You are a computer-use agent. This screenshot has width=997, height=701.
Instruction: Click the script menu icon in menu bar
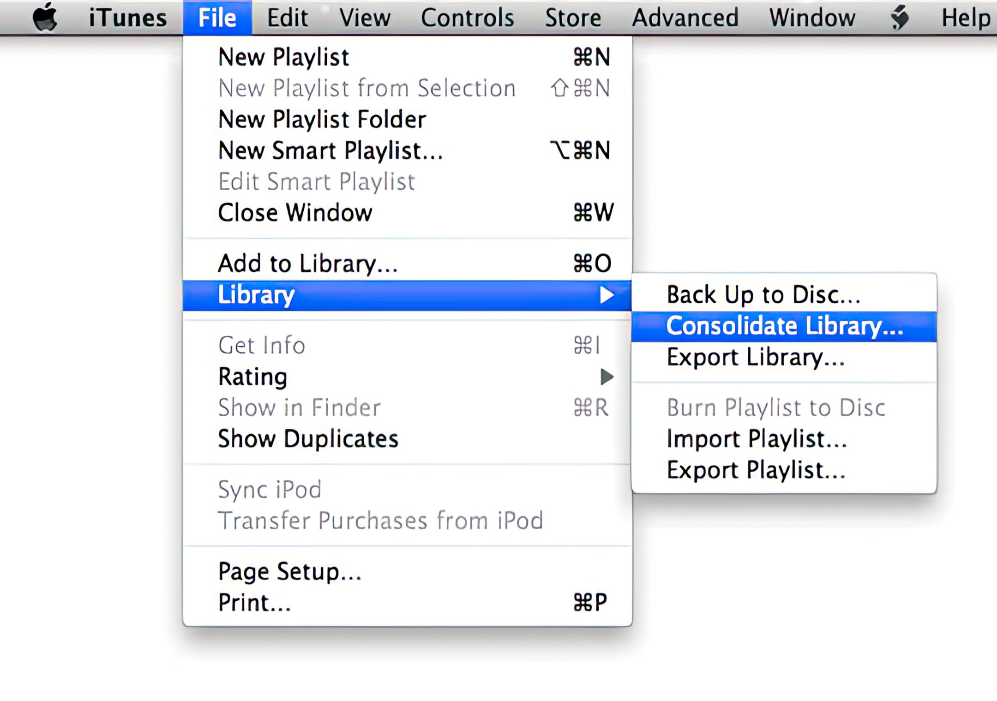[899, 18]
